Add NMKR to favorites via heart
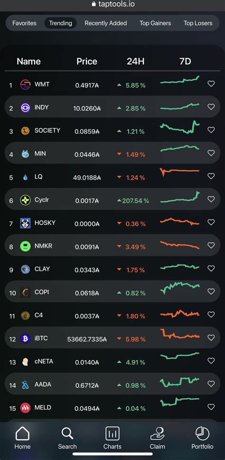 click(x=211, y=245)
